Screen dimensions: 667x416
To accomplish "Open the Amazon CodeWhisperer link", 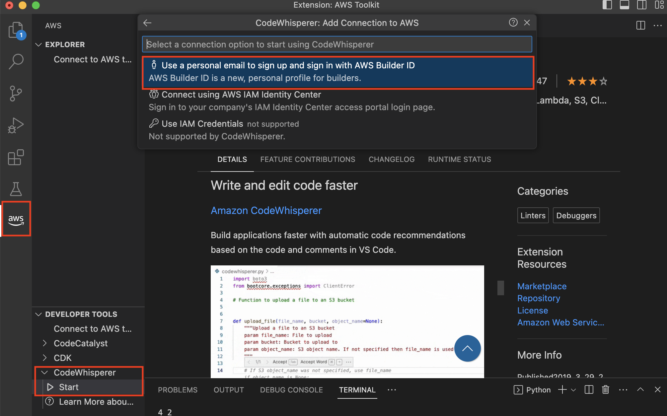I will (266, 210).
